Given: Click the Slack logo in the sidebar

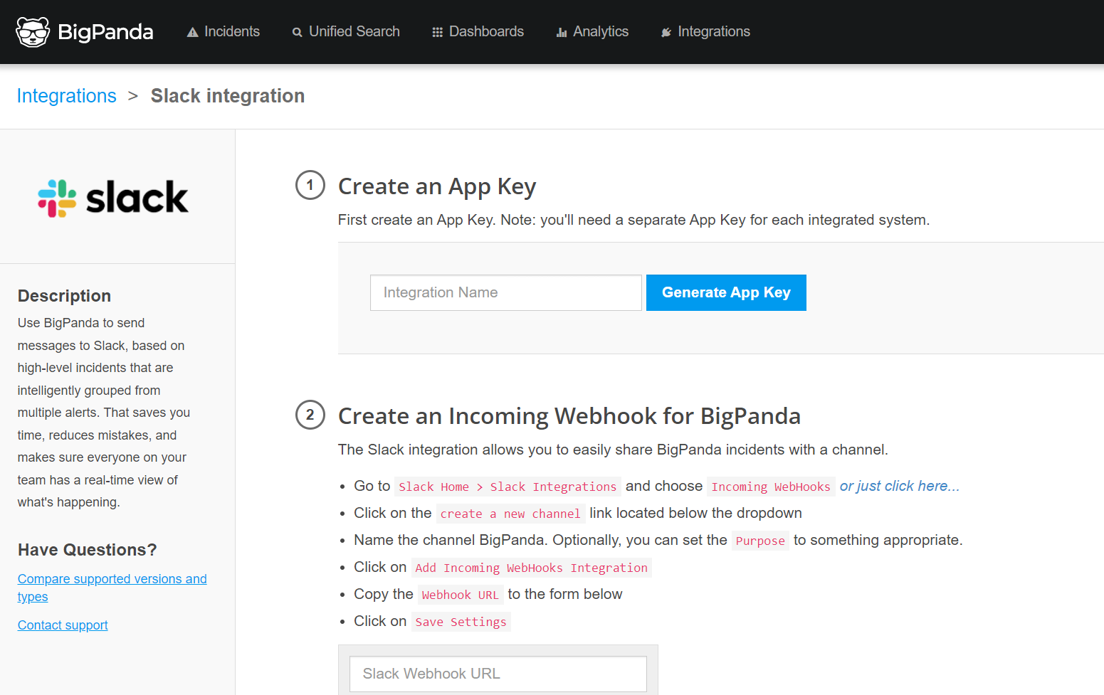Looking at the screenshot, I should pos(112,197).
